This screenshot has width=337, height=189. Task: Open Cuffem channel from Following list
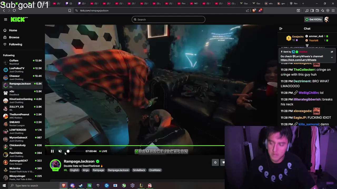tap(22, 62)
